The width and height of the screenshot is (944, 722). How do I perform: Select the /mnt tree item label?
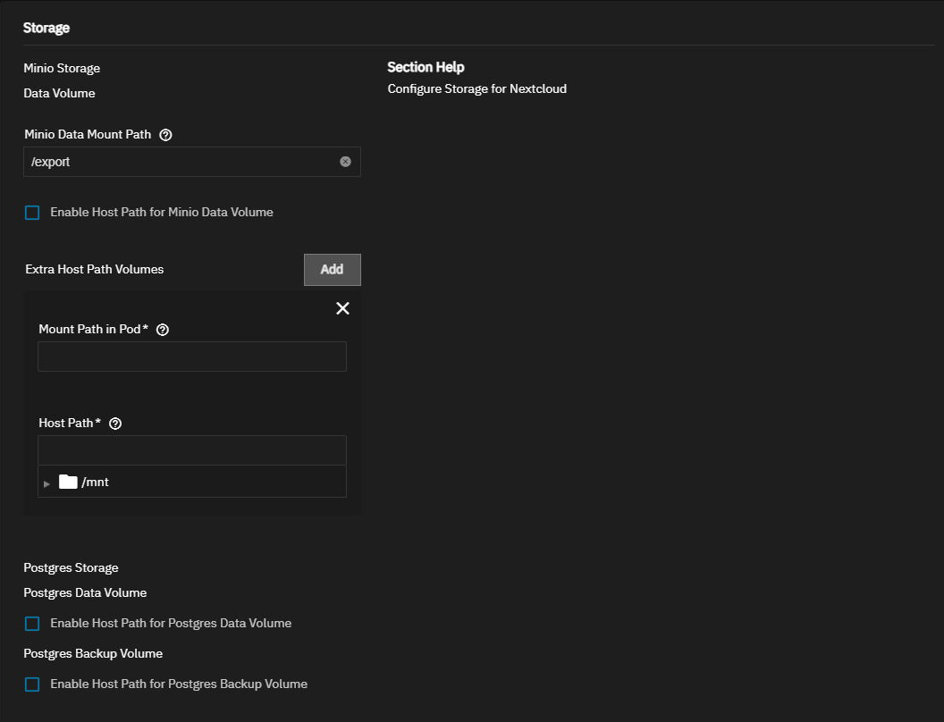coord(95,483)
